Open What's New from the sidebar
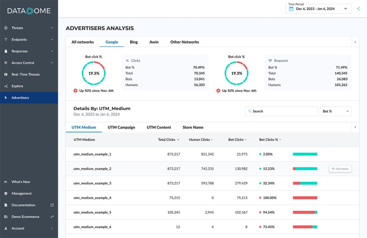The image size is (367, 238). point(6,182)
